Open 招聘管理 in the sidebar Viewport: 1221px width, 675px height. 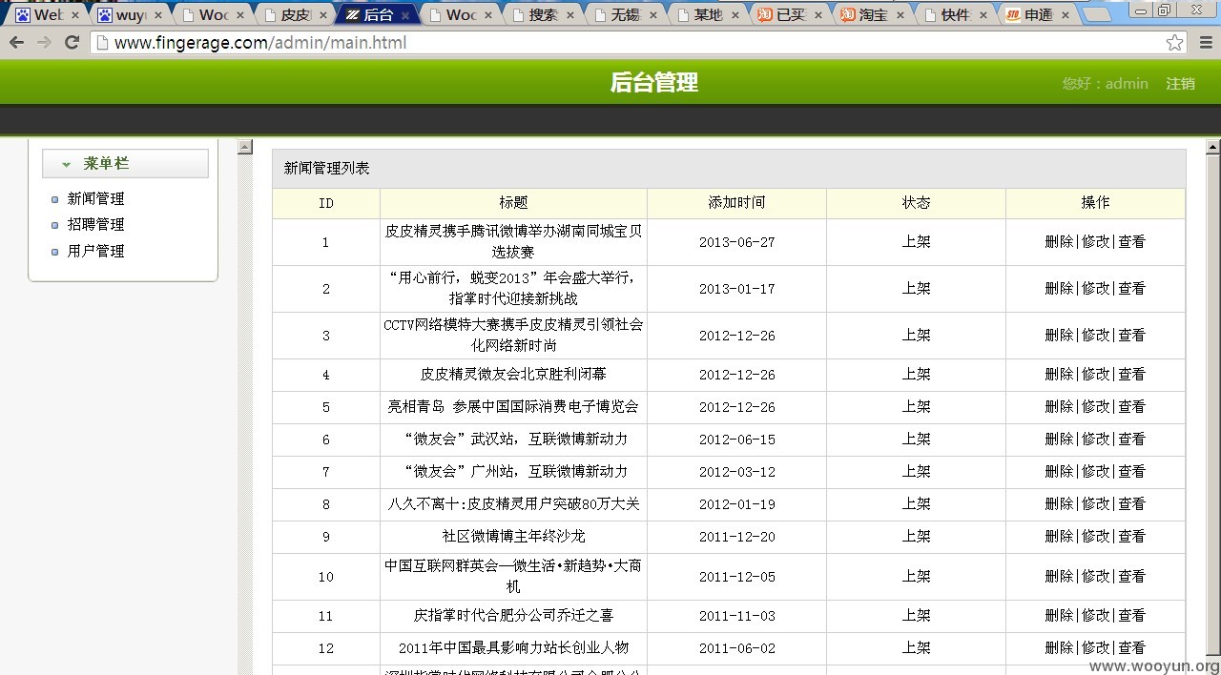pyautogui.click(x=95, y=224)
